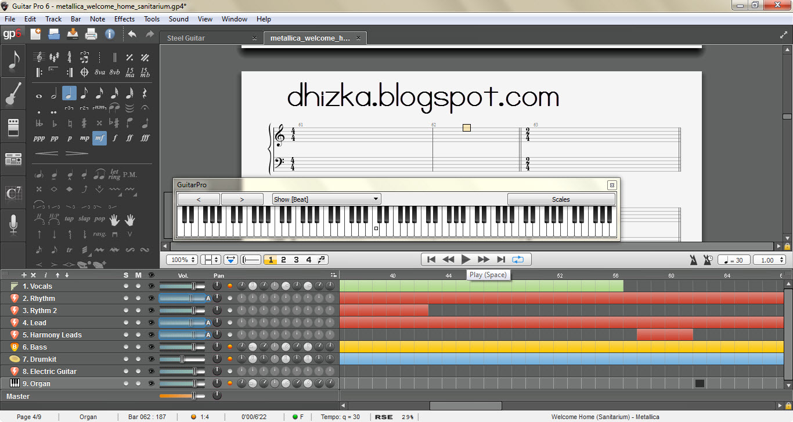Solo the Rhythm track
Image resolution: width=793 pixels, height=422 pixels.
pyautogui.click(x=126, y=299)
